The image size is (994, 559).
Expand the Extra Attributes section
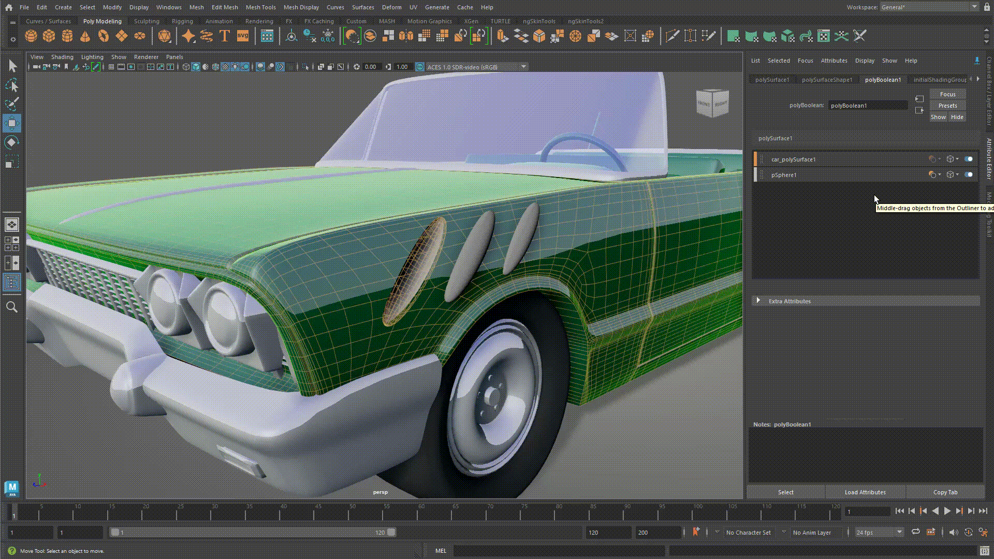coord(758,301)
